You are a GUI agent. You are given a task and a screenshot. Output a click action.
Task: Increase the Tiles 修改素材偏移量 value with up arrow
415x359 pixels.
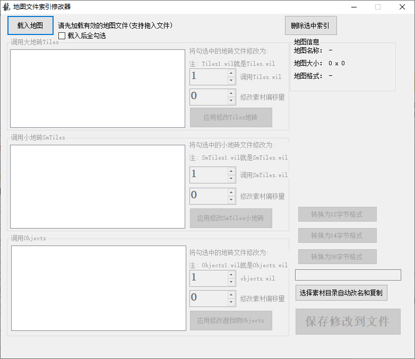pos(231,93)
